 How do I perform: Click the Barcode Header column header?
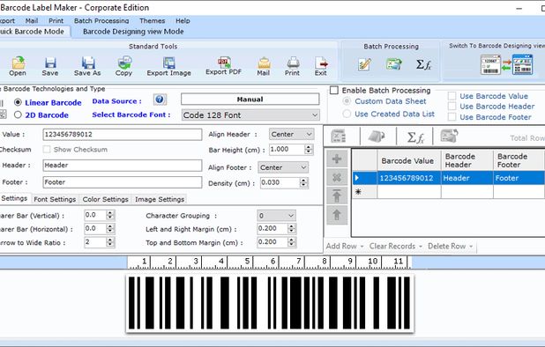[x=467, y=160]
